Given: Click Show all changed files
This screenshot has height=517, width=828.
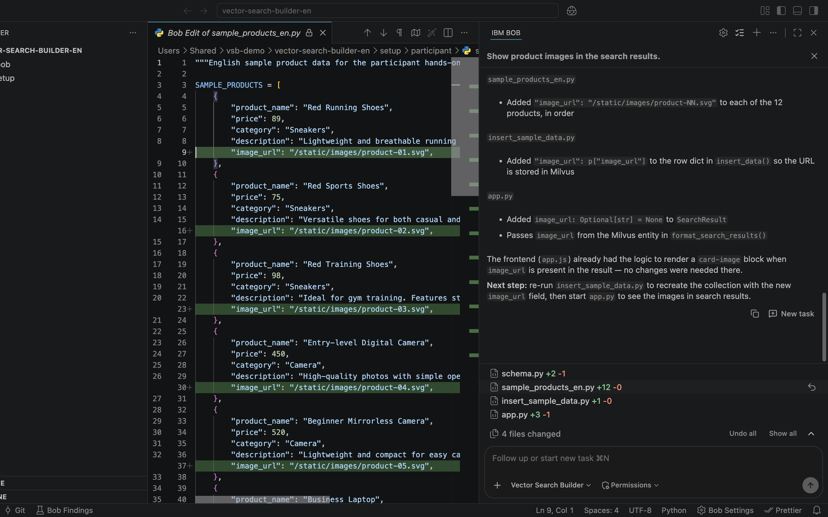Looking at the screenshot, I should click(783, 433).
